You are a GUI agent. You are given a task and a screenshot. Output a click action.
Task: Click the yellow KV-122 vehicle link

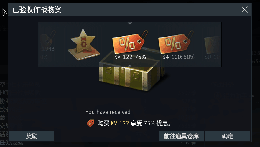(120, 123)
